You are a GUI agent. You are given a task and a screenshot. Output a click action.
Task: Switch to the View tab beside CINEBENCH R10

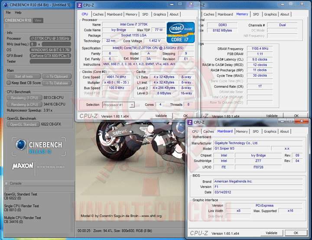tap(38, 20)
